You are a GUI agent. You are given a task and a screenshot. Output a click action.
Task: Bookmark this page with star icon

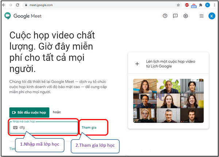178,5
